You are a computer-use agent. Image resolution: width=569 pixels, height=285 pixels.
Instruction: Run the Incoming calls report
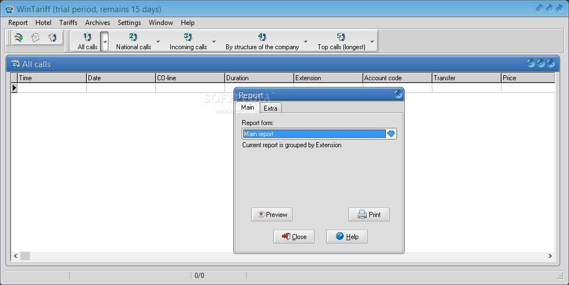[x=188, y=41]
